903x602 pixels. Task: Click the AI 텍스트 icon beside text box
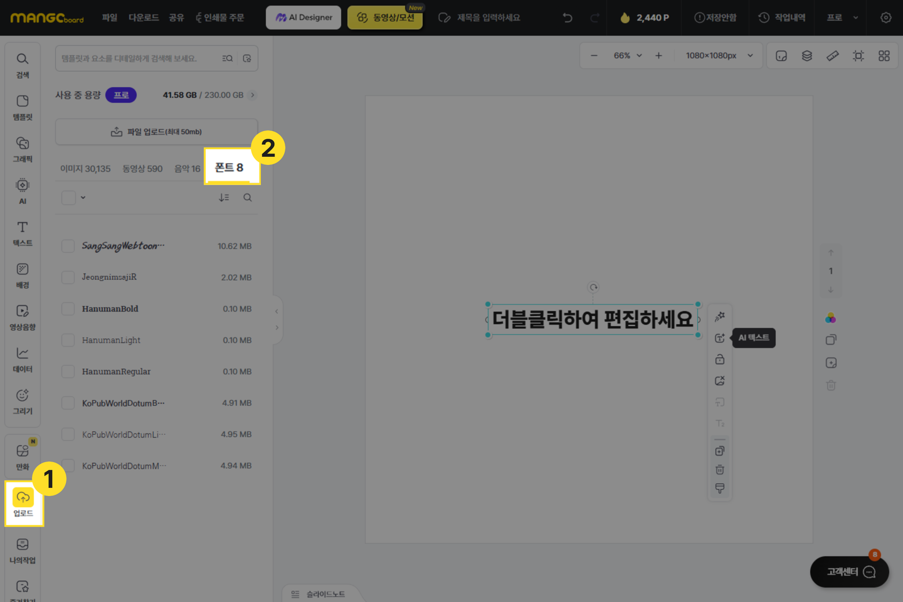point(720,338)
